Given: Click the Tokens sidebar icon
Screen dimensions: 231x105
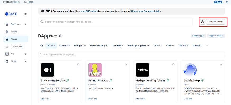Looking at the screenshot, I should (x=7, y=32).
